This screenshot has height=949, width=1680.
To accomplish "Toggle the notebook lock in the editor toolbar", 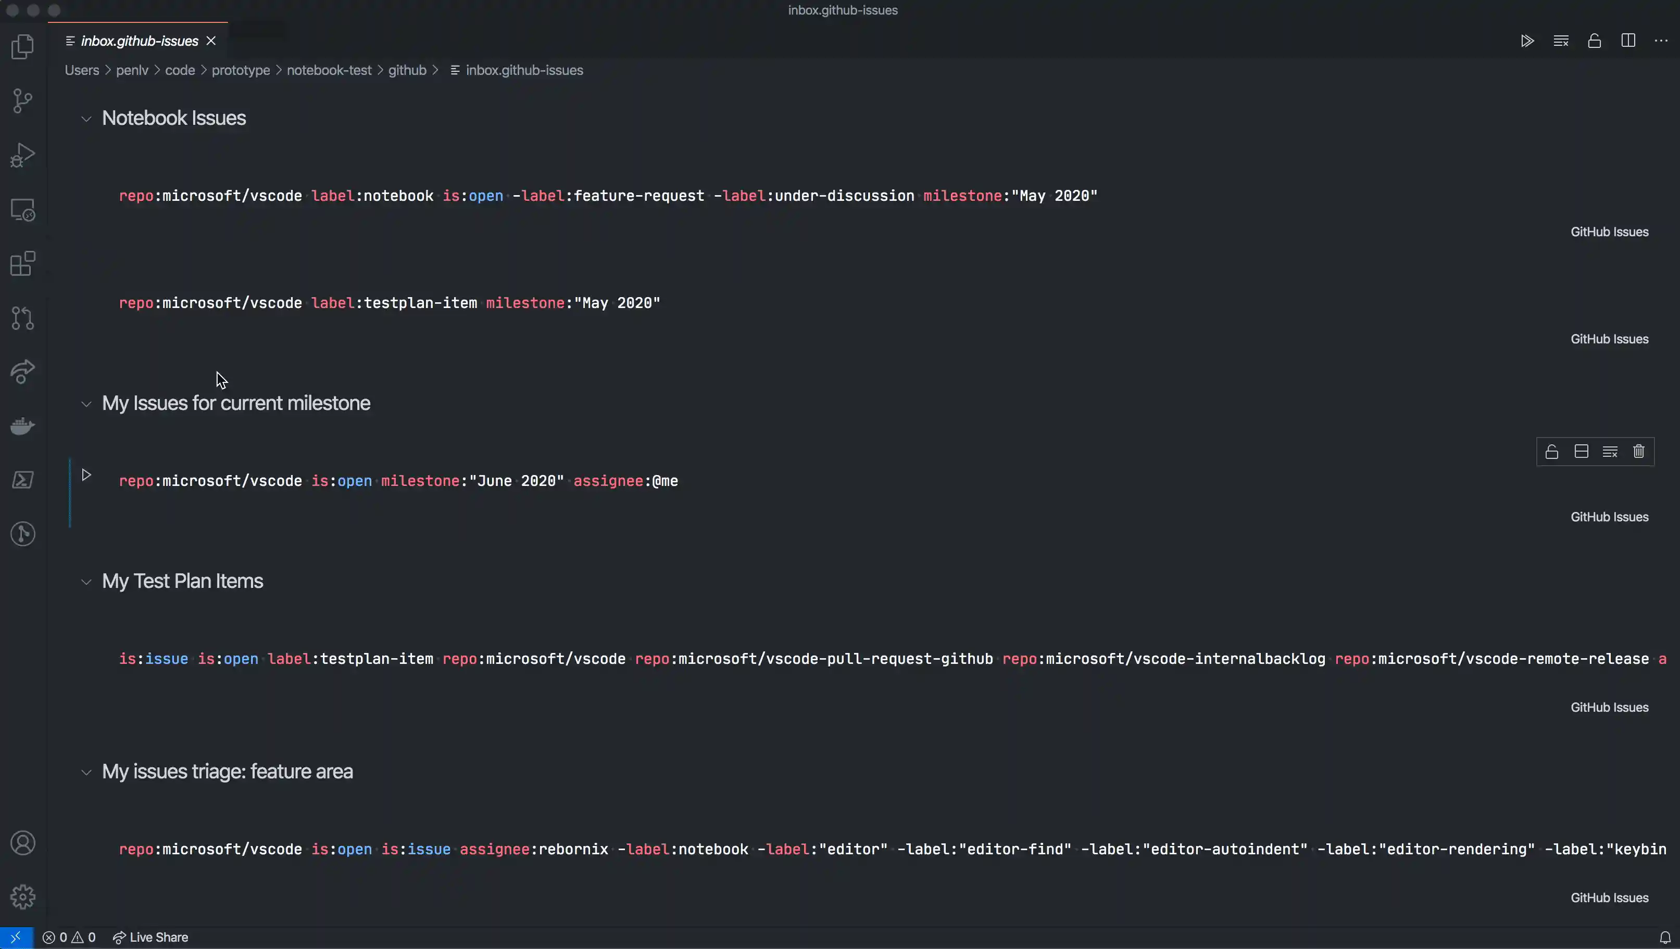I will click(1594, 41).
